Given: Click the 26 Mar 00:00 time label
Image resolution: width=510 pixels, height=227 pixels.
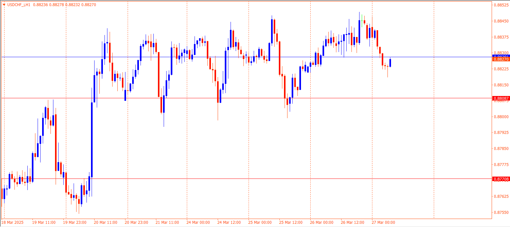Looking at the screenshot, I should [322, 223].
